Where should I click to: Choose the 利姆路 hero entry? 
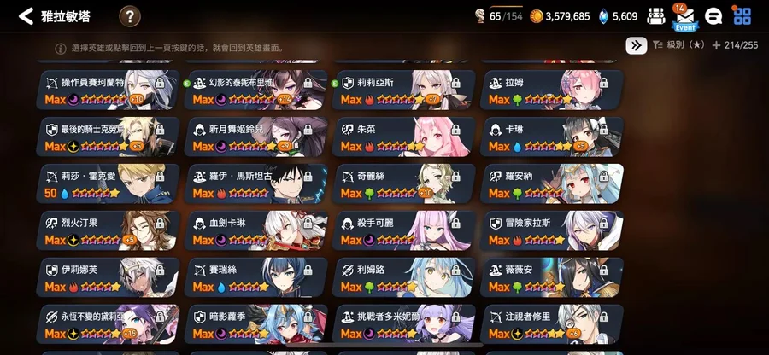[x=403, y=277]
